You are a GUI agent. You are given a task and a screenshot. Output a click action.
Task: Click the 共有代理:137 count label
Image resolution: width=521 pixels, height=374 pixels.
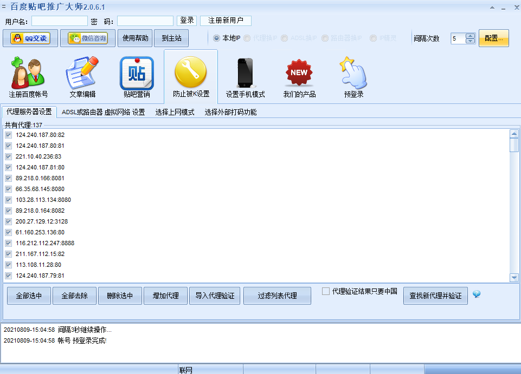click(x=23, y=125)
